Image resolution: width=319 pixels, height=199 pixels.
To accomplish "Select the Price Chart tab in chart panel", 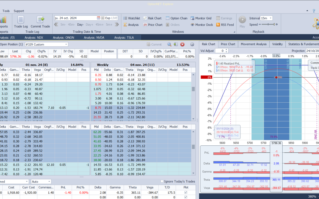I will [228, 44].
